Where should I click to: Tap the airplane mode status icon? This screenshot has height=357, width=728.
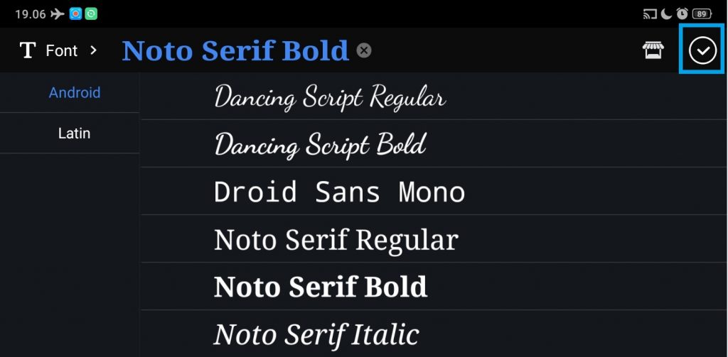(x=57, y=13)
